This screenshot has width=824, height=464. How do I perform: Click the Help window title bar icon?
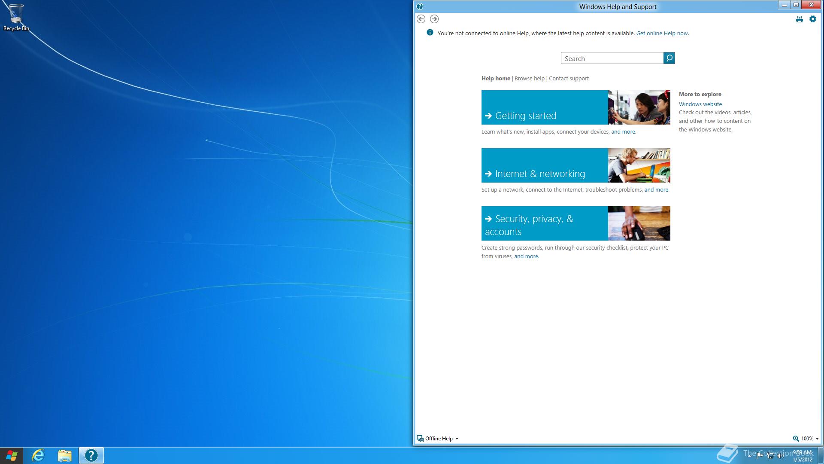(420, 6)
